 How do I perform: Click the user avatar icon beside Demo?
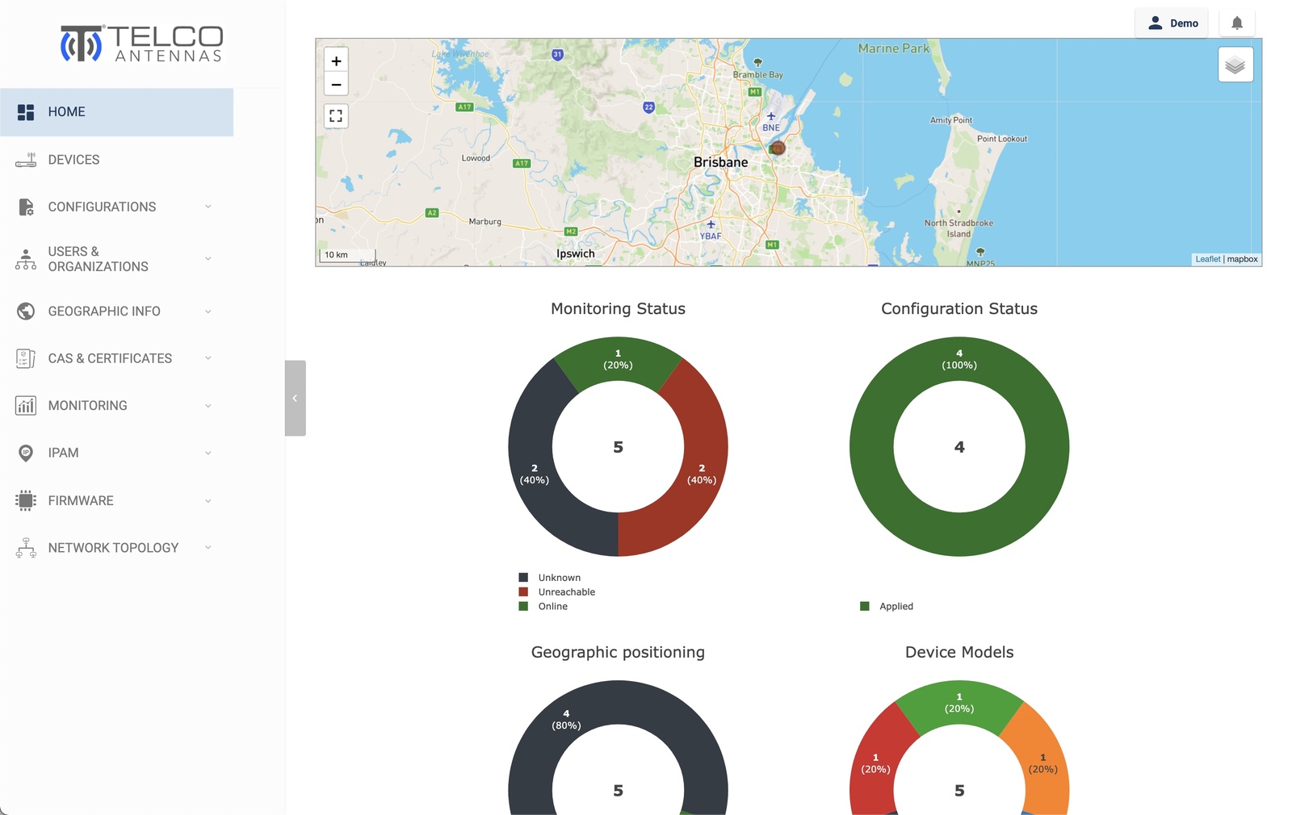click(x=1156, y=23)
